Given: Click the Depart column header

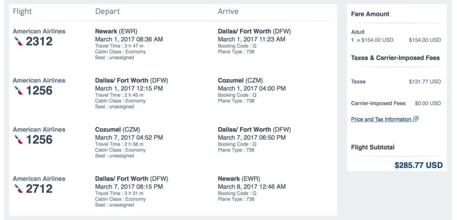Looking at the screenshot, I should 107,12.
